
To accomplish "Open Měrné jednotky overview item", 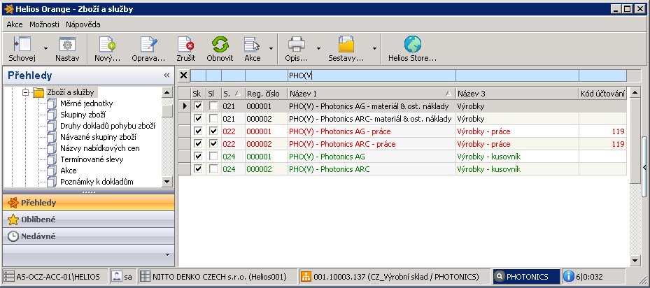I will click(86, 103).
